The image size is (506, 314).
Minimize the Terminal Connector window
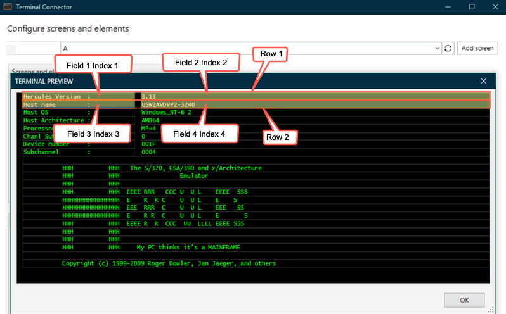(448, 7)
